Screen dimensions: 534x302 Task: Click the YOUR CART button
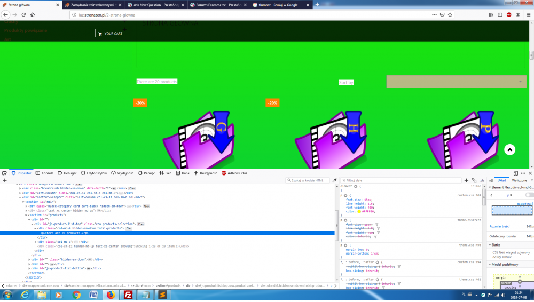click(110, 34)
